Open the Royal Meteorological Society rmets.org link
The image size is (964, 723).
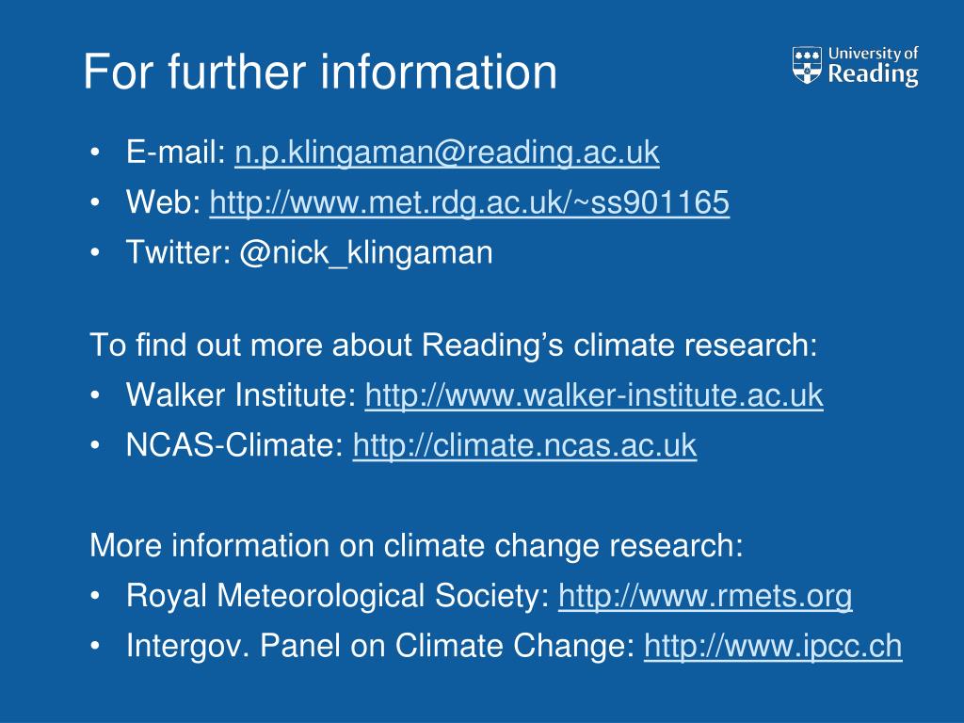(705, 596)
